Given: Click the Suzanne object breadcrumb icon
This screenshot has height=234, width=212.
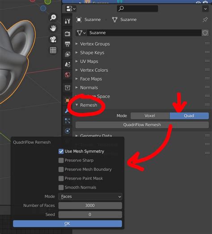Looking at the screenshot, I should [x=79, y=20].
